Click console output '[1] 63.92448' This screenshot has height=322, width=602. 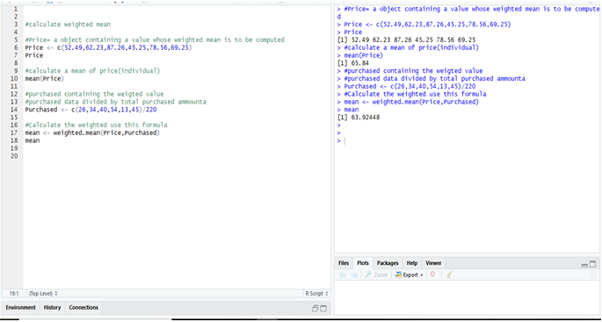(x=359, y=118)
